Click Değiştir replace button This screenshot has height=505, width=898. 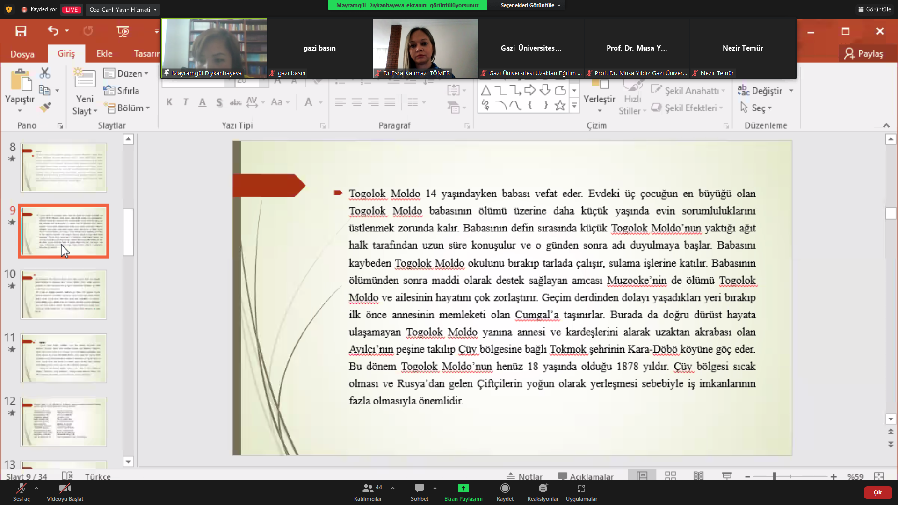(x=760, y=91)
